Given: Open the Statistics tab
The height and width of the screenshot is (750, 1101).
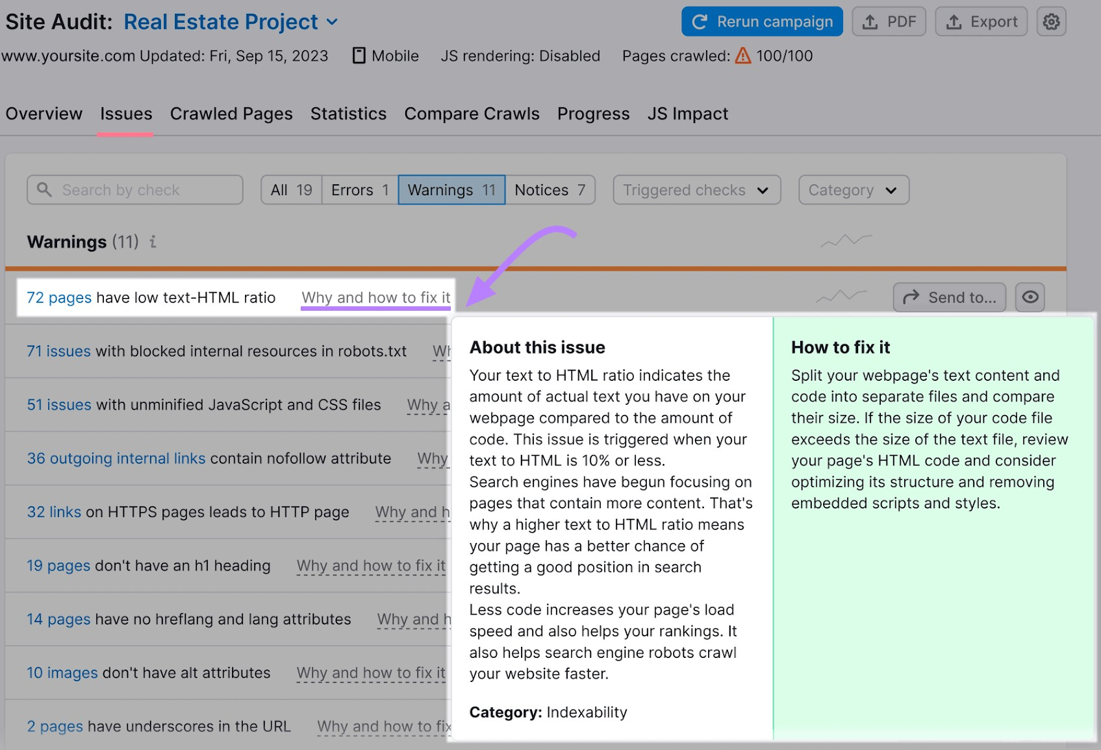Looking at the screenshot, I should coord(348,113).
